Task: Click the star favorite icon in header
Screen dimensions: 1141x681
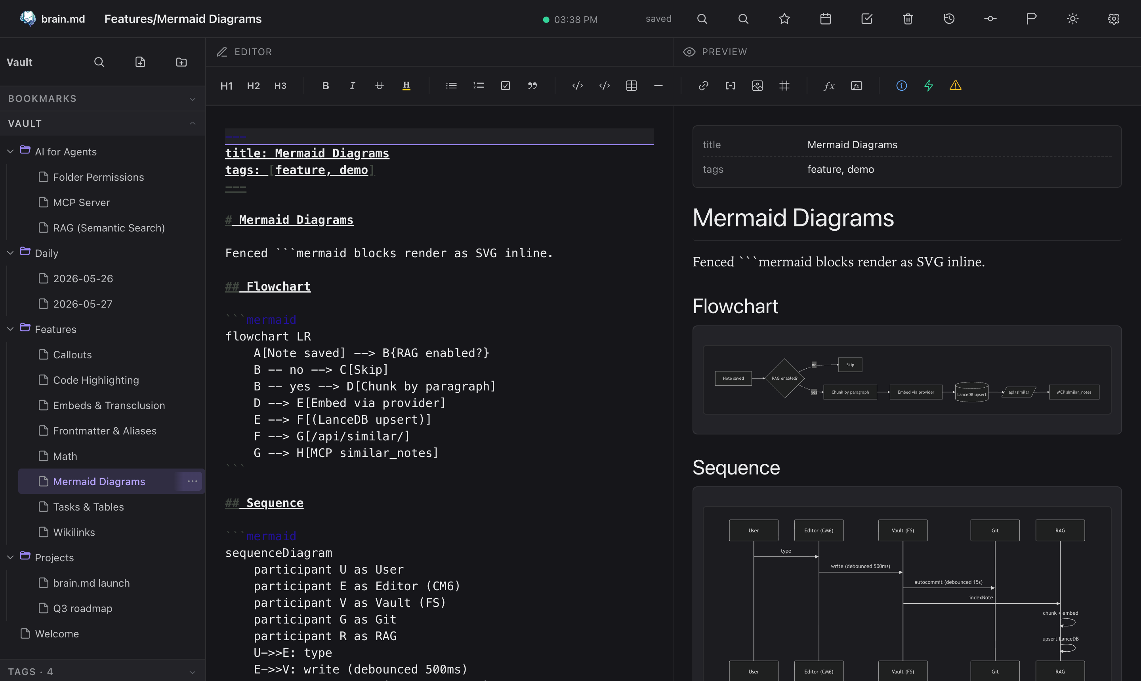Action: 784,19
